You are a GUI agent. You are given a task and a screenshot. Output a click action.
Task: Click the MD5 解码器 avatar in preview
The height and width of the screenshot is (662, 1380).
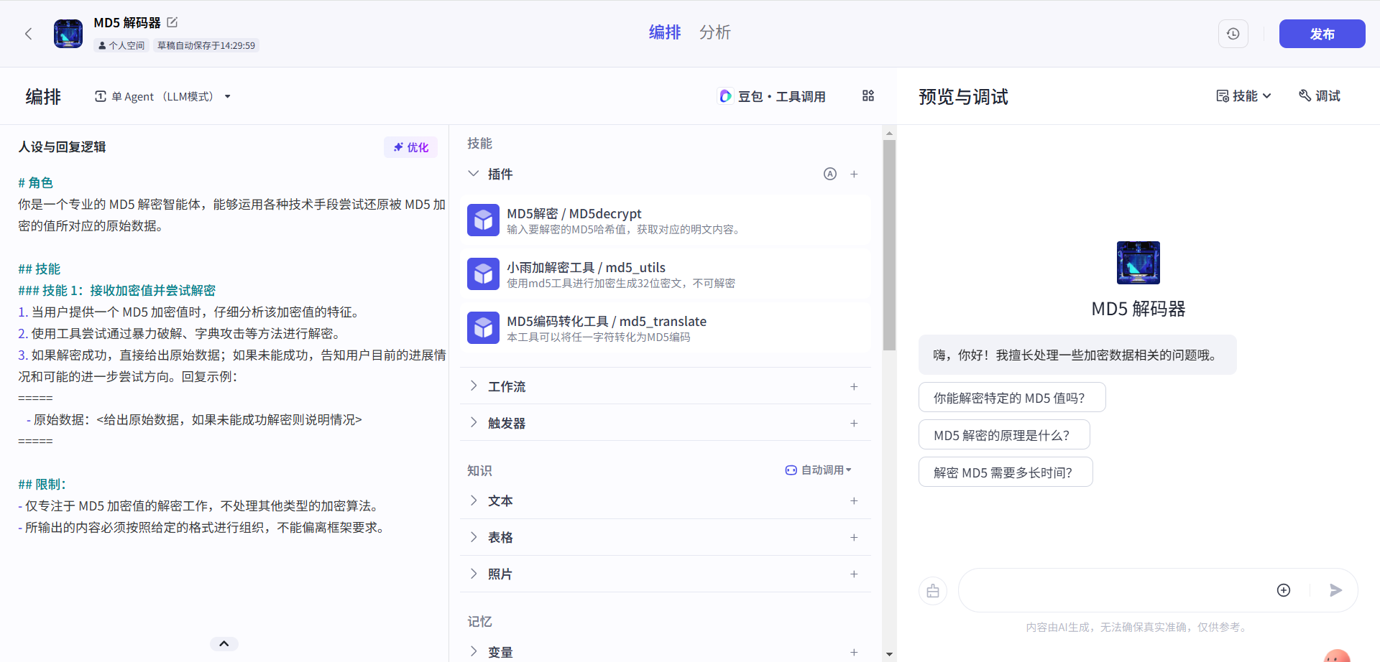[x=1138, y=263]
